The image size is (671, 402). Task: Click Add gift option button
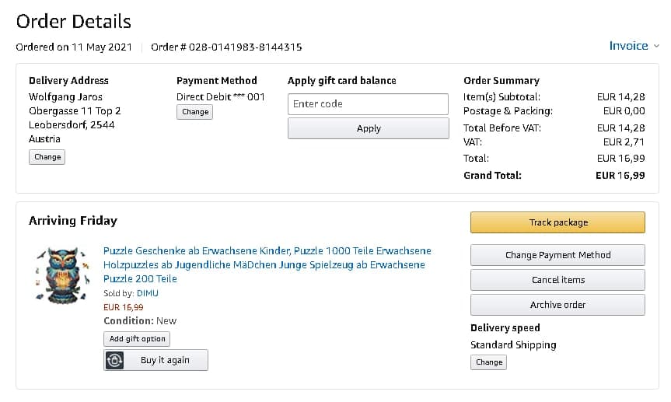pos(137,339)
